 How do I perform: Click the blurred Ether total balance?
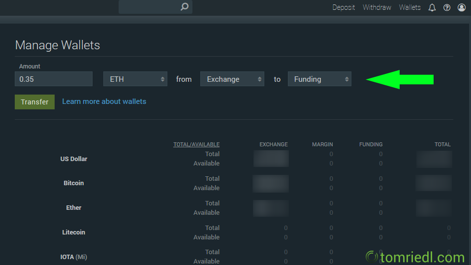click(x=434, y=208)
